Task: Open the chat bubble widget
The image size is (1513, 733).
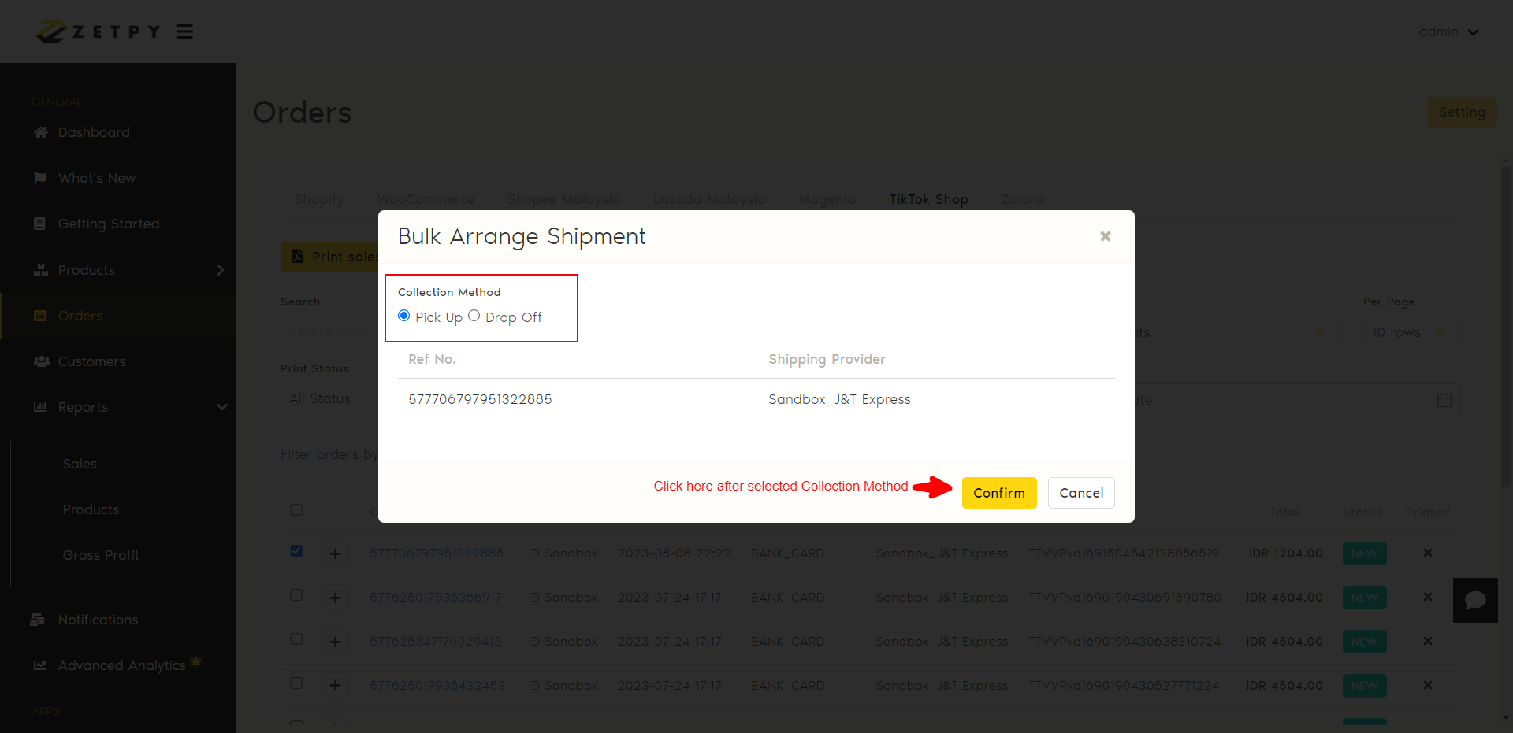Action: [x=1475, y=601]
